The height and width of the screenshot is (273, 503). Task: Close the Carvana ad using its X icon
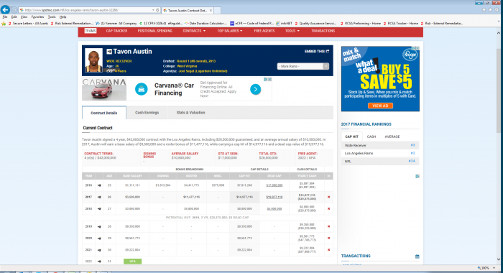(269, 79)
